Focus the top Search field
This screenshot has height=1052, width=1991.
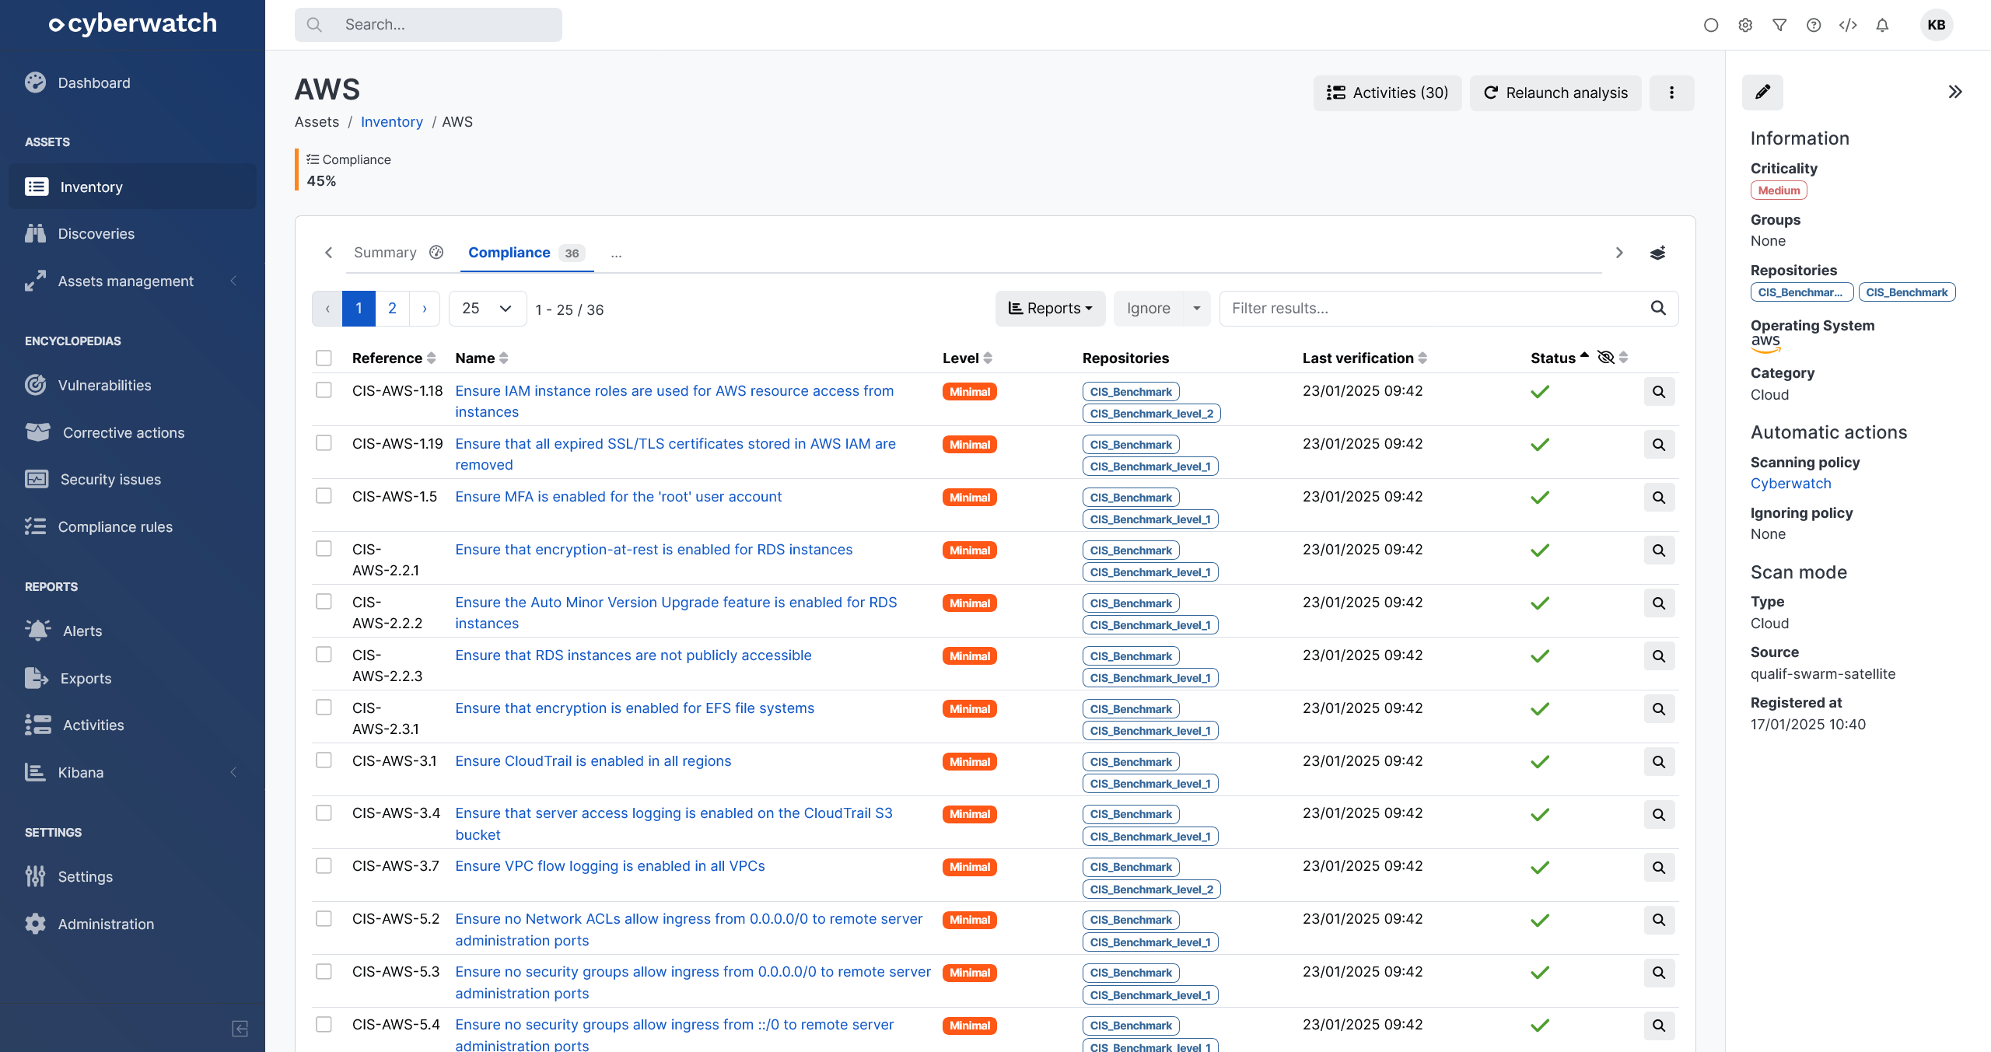pyautogui.click(x=428, y=25)
